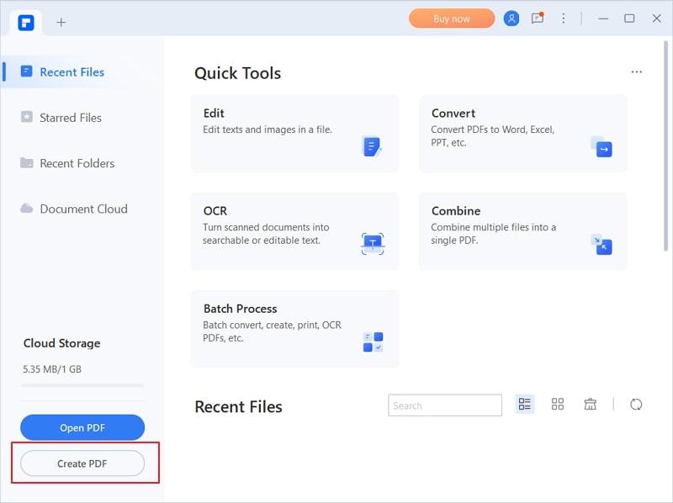Minimize the application window
Screen dimensions: 673x503
(x=603, y=19)
